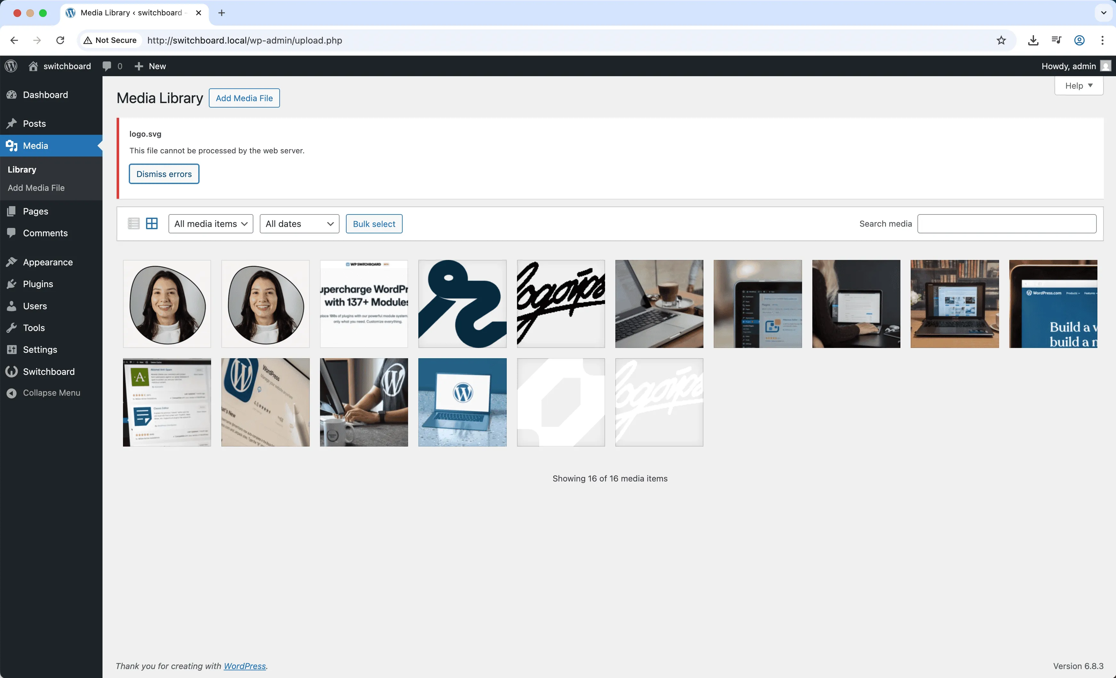Open the New menu in the admin bar

tap(150, 66)
